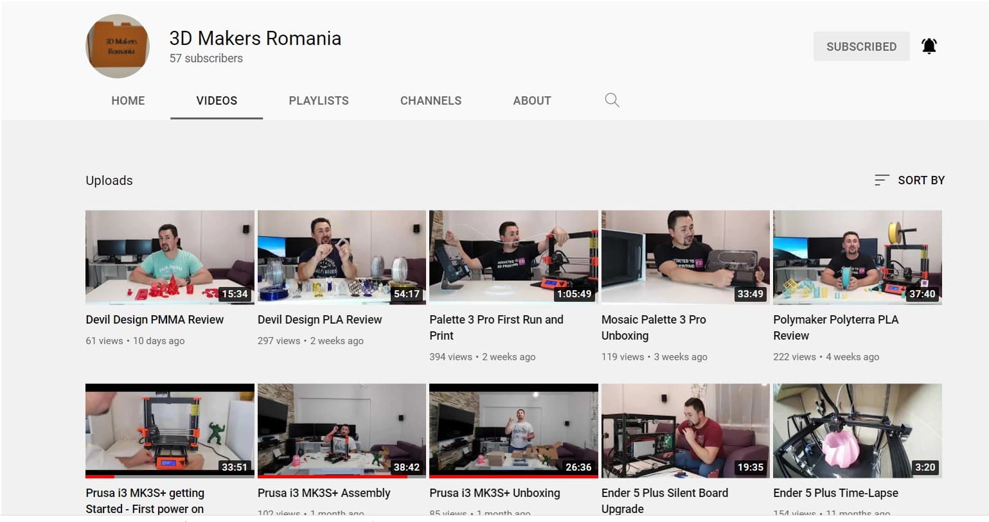
Task: Click the 297 views, 2 weeks ago line
Action: [310, 341]
